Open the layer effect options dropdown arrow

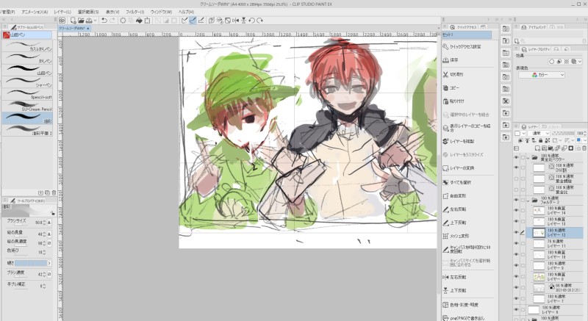coord(580,62)
